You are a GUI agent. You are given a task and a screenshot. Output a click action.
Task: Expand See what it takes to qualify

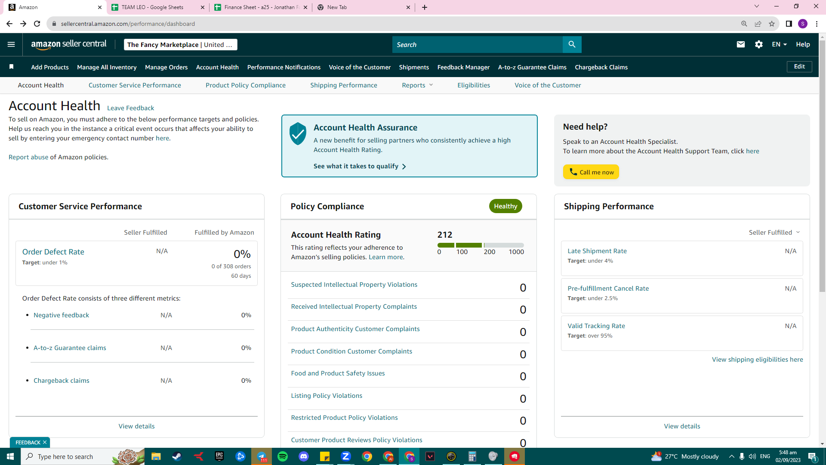[x=360, y=166]
